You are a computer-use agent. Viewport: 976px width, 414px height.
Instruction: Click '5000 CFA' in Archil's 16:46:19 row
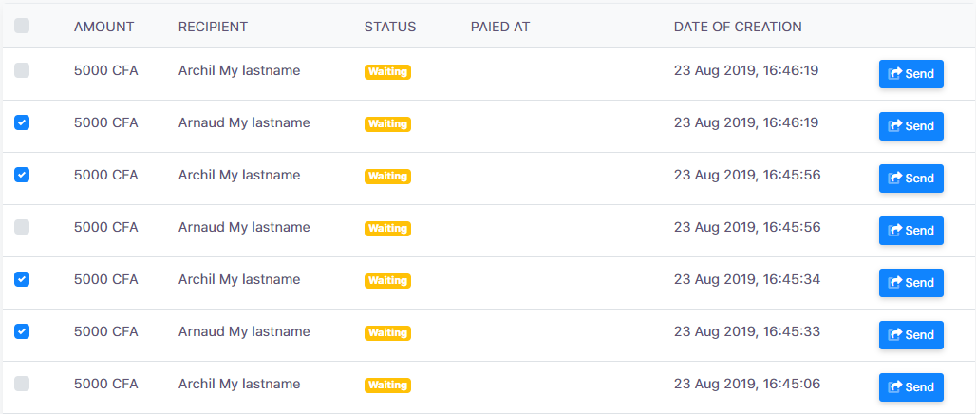point(105,71)
